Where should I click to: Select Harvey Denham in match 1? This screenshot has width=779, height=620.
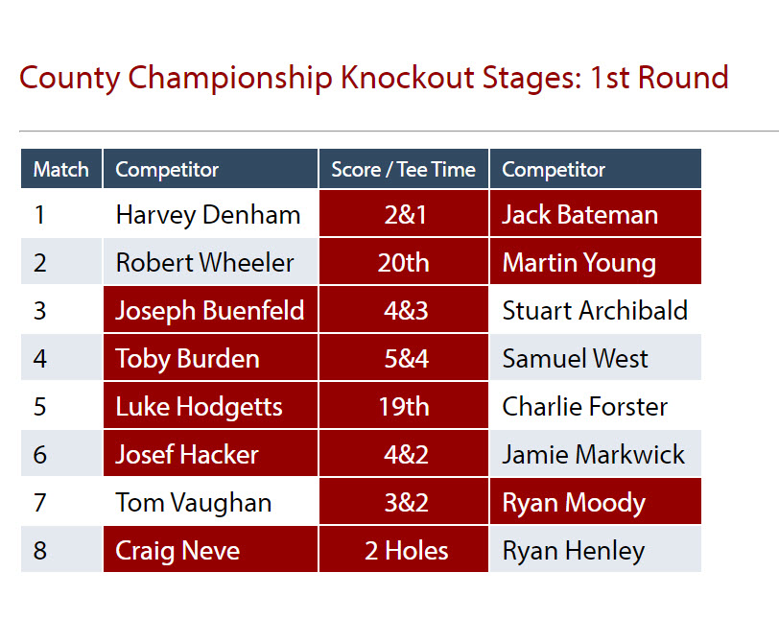[x=207, y=215]
